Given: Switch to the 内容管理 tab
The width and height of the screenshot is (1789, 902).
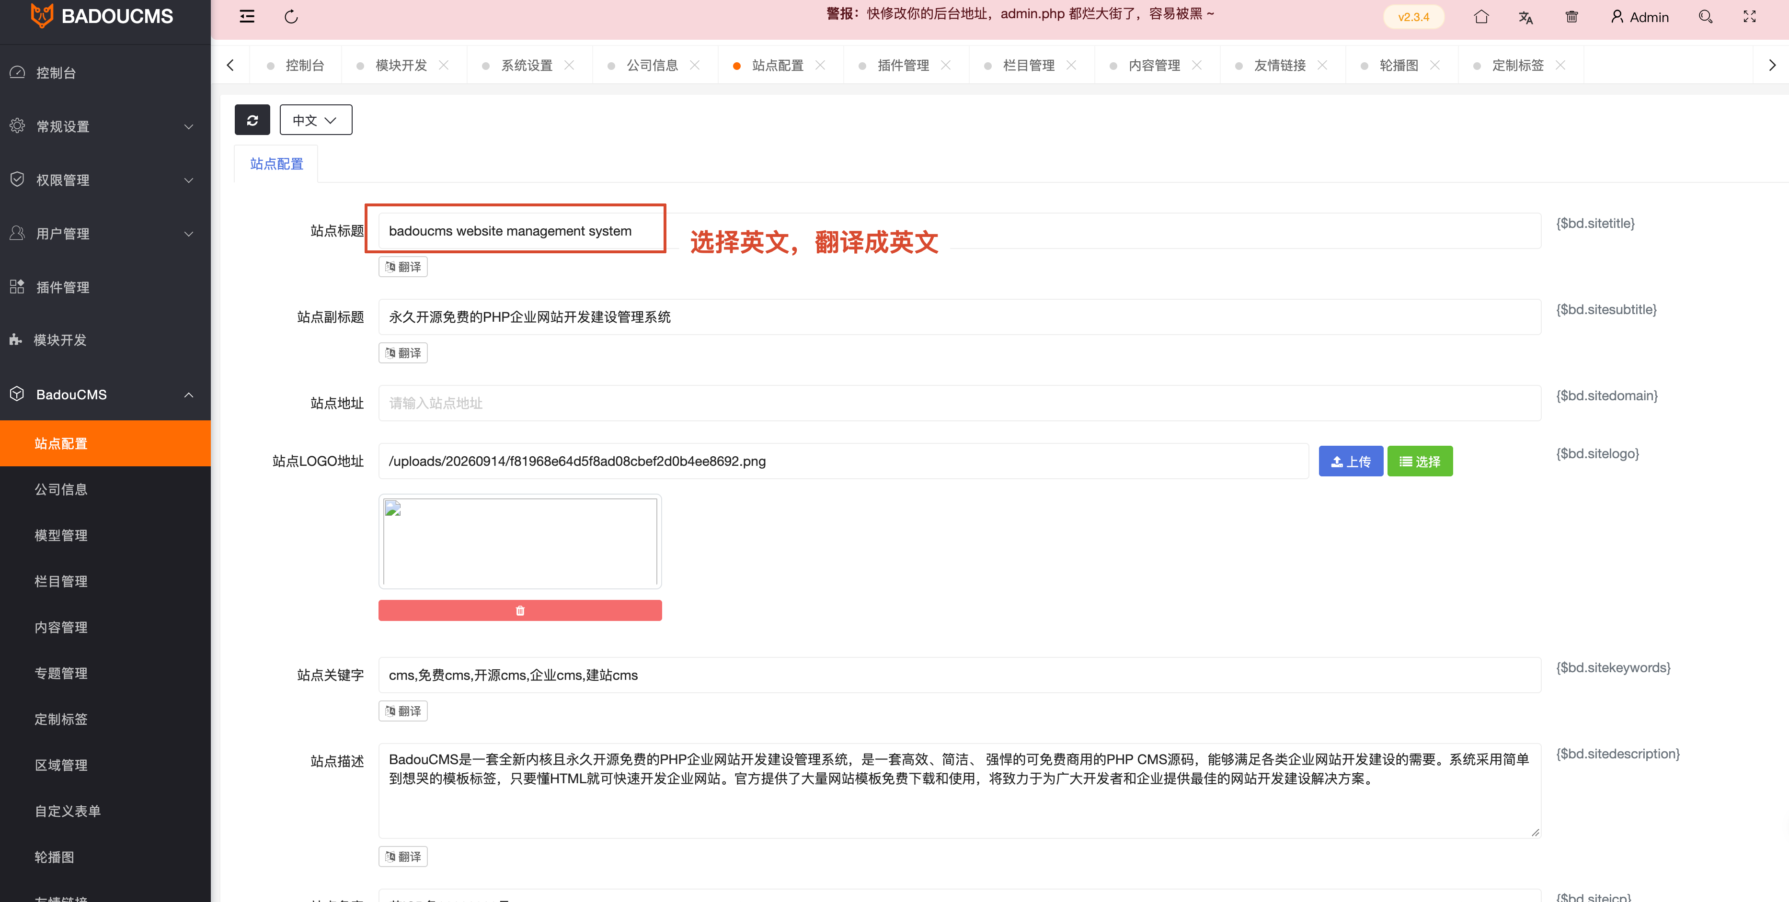Looking at the screenshot, I should tap(1154, 65).
